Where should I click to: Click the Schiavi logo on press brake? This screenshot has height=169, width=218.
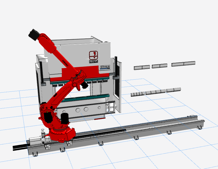point(94,57)
